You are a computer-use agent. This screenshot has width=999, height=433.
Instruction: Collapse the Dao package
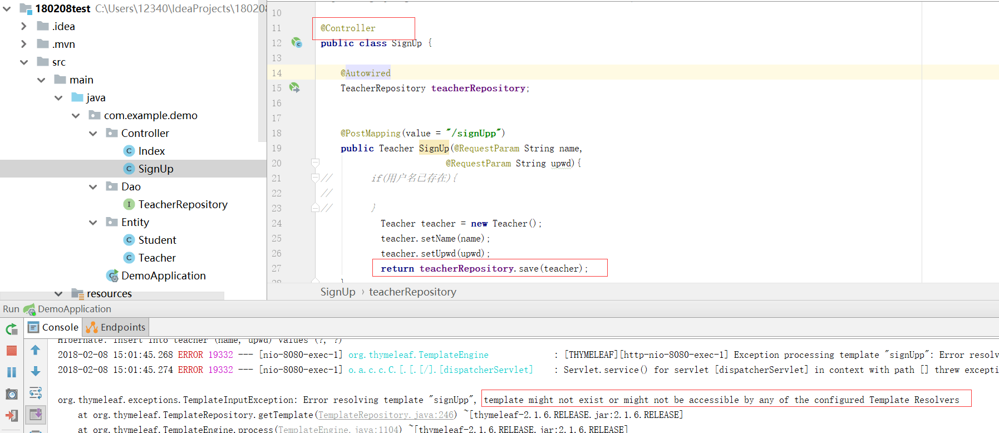pyautogui.click(x=93, y=186)
